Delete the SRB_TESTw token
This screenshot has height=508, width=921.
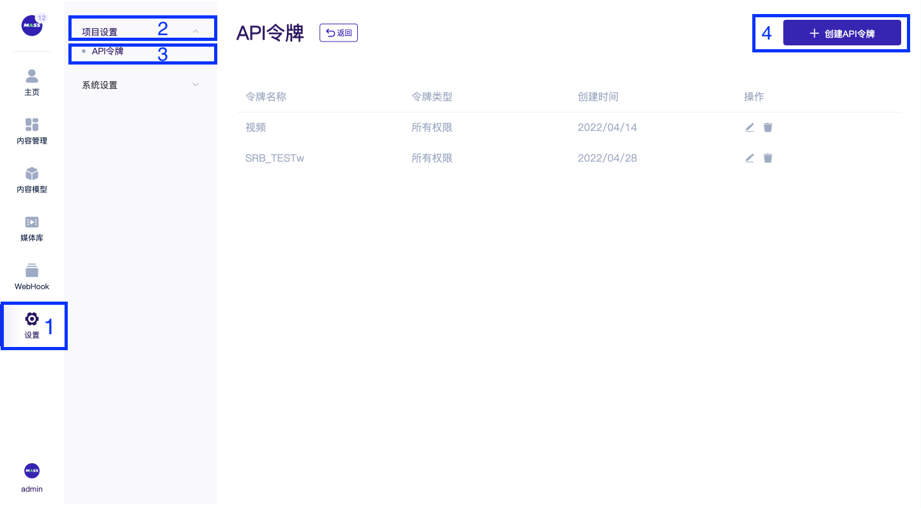[768, 158]
